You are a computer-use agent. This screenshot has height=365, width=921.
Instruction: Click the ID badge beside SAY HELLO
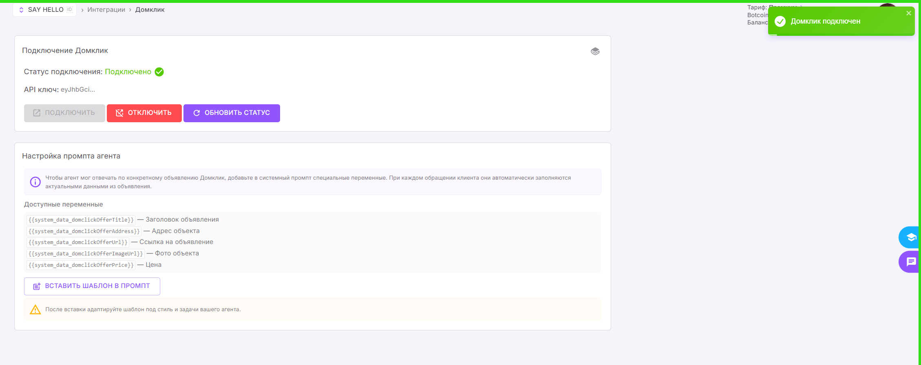(x=70, y=10)
